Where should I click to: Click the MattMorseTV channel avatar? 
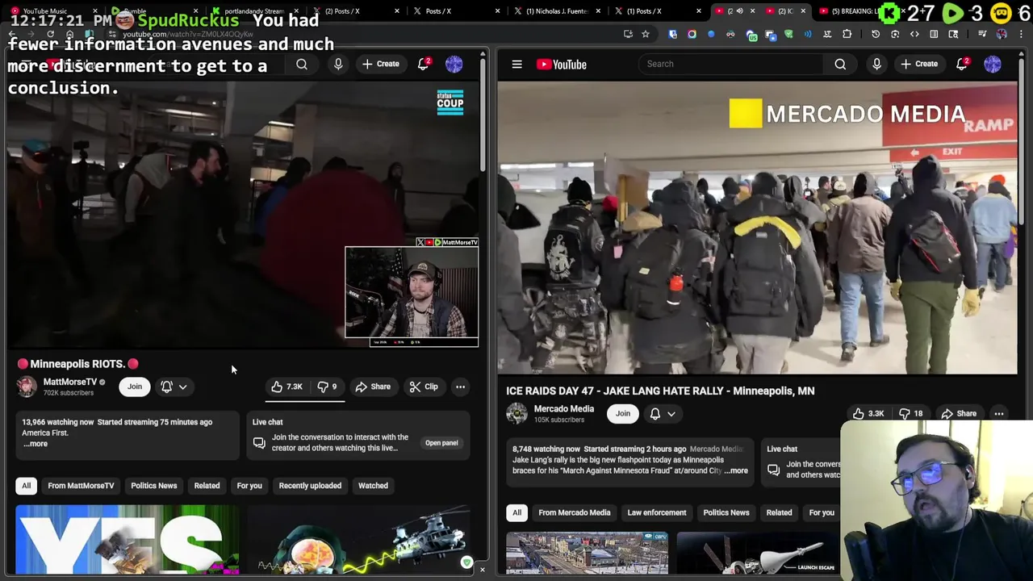pyautogui.click(x=27, y=387)
